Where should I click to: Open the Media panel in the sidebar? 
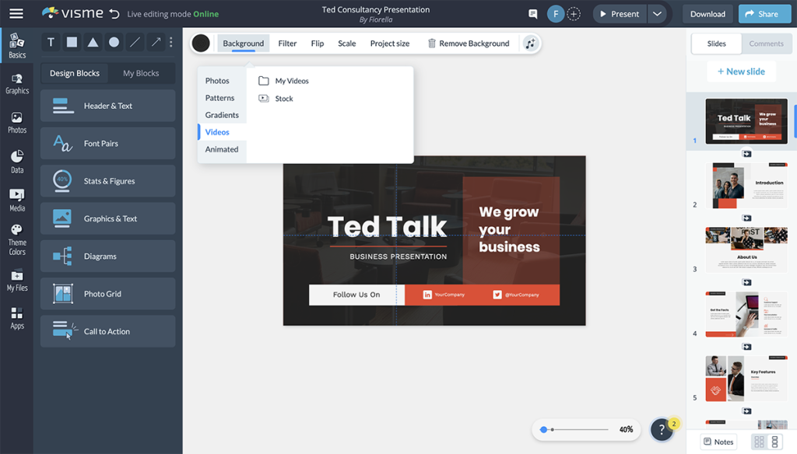tap(16, 197)
